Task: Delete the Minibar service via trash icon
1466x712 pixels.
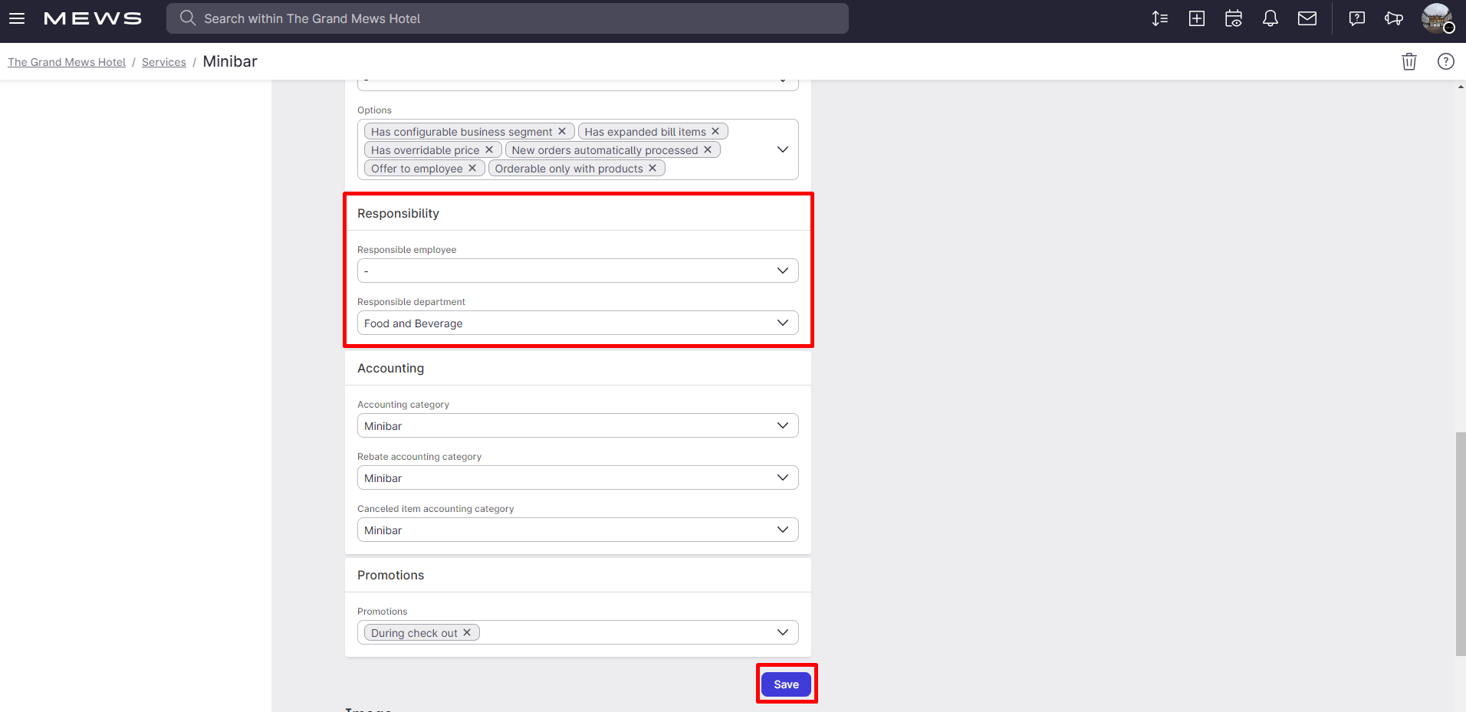Action: click(x=1408, y=61)
